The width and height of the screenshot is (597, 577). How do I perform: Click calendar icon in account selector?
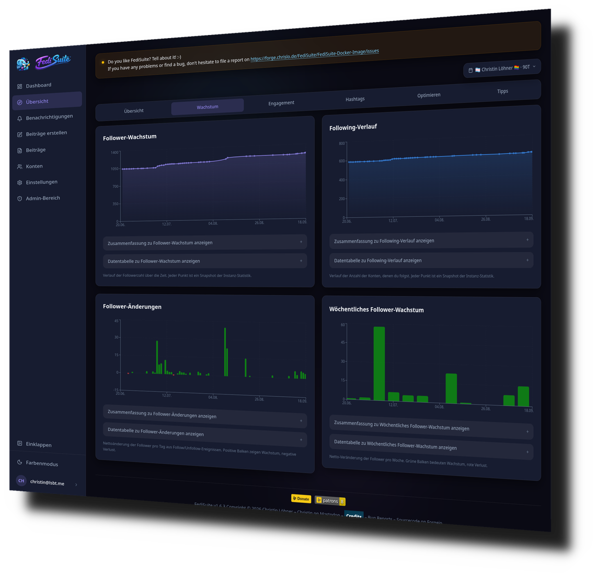pos(470,71)
